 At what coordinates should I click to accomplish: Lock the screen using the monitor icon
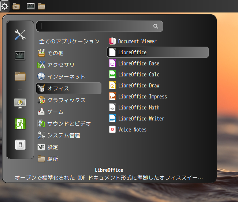click(20, 103)
